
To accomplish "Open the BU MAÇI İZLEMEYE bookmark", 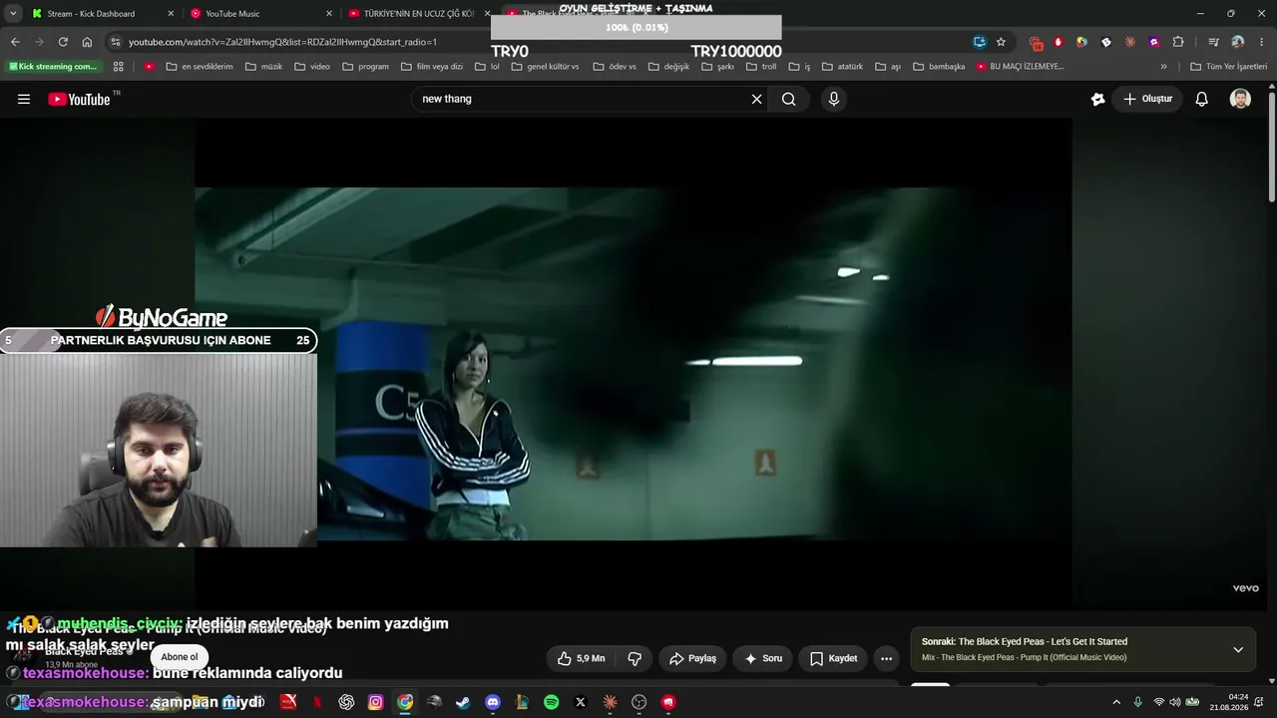I will 1021,67.
